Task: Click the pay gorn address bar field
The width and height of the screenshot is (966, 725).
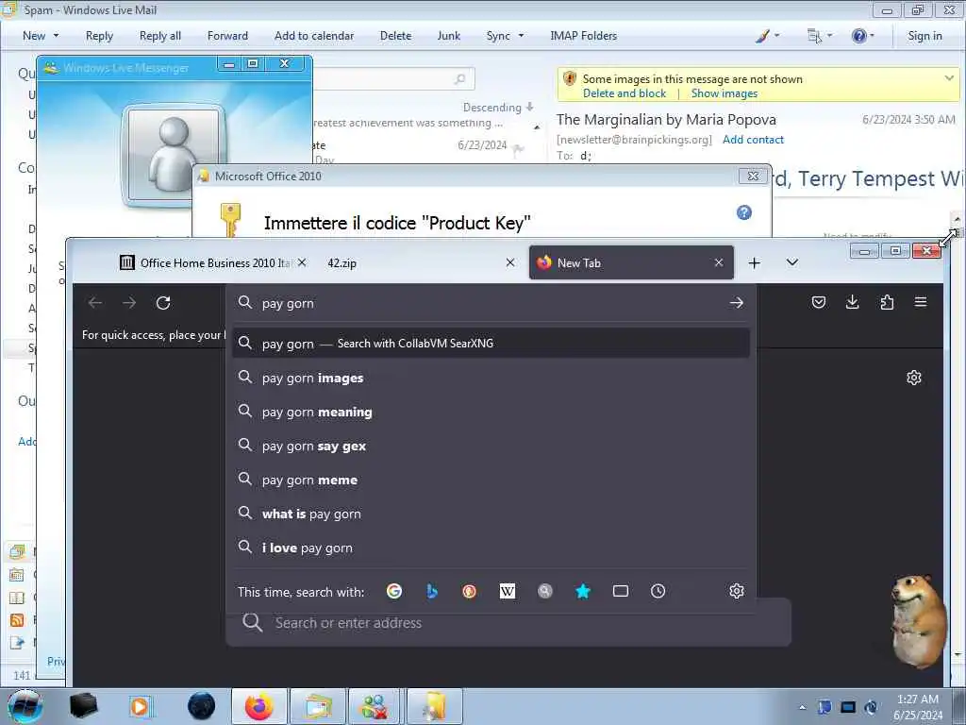Action: [490, 303]
